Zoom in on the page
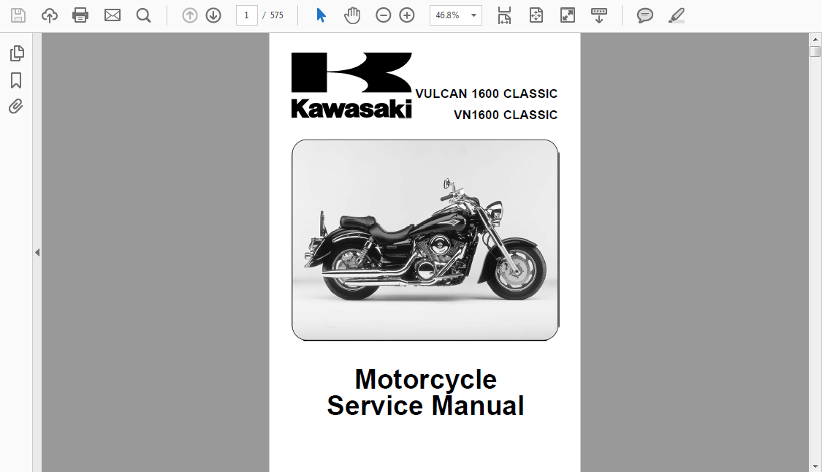The image size is (822, 472). click(x=406, y=15)
